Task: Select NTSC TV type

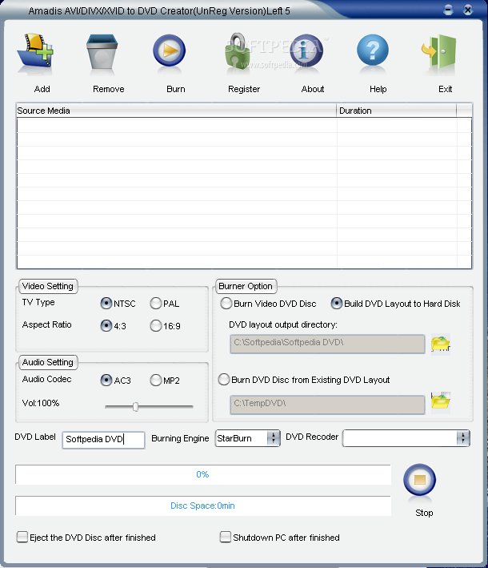Action: pyautogui.click(x=106, y=303)
